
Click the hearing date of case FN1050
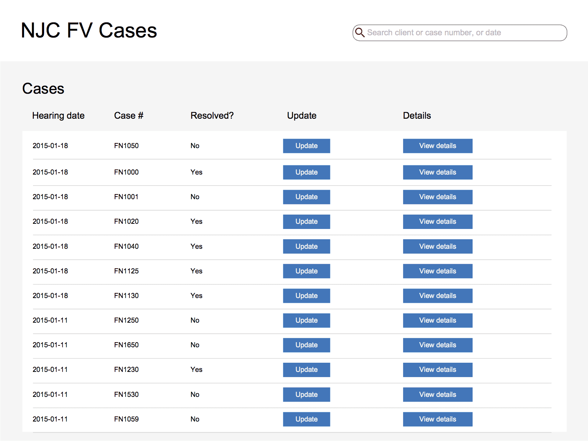(50, 146)
